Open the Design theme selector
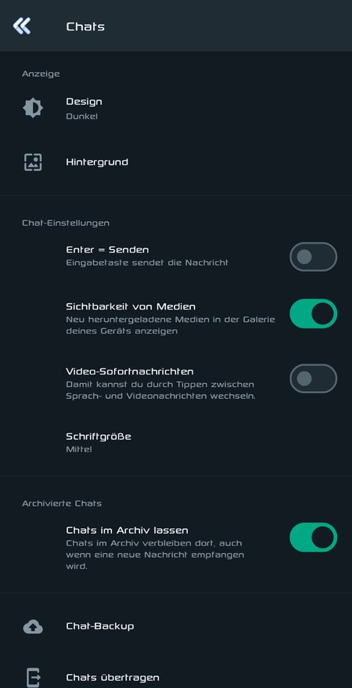The height and width of the screenshot is (688, 352). click(176, 108)
